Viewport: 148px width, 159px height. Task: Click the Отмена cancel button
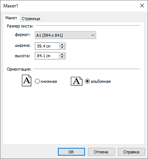coord(101,152)
